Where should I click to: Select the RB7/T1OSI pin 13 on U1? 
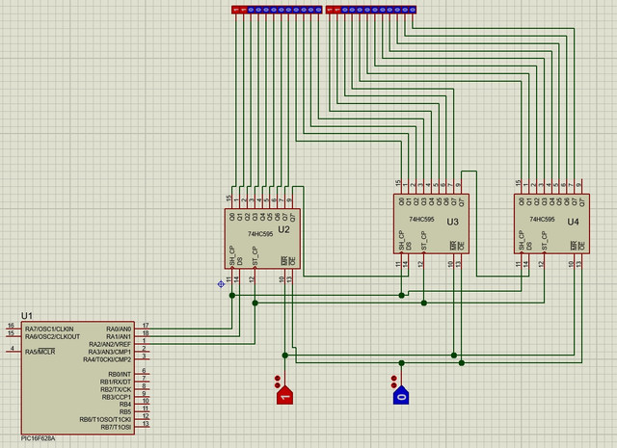(x=142, y=427)
